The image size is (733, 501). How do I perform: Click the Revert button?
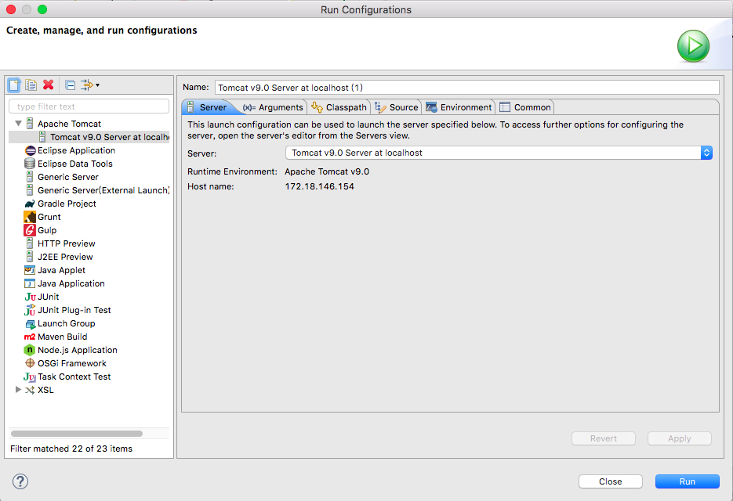click(603, 438)
